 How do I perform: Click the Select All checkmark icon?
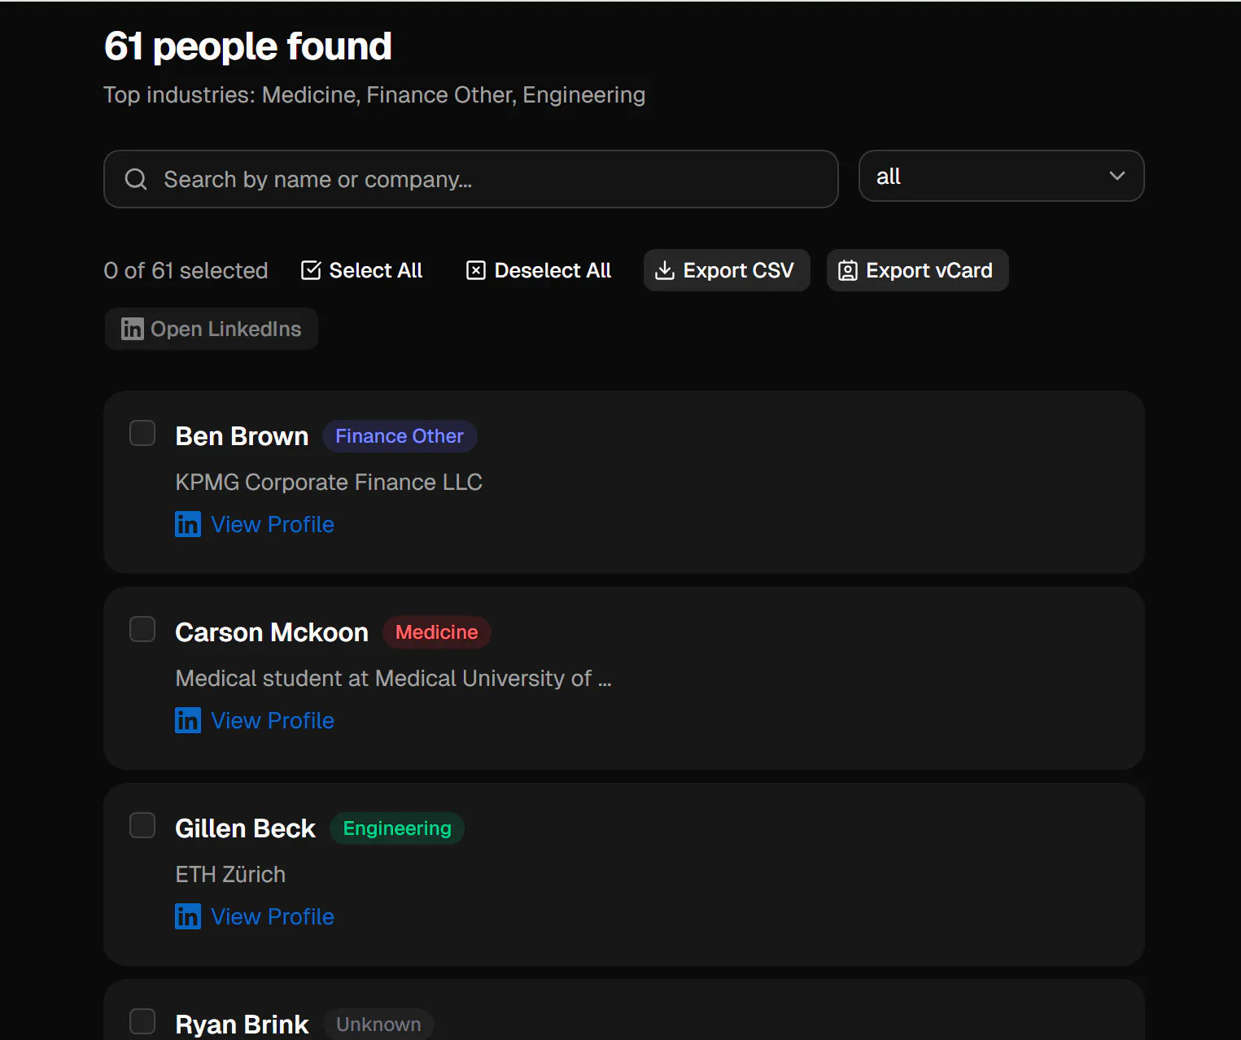tap(311, 270)
